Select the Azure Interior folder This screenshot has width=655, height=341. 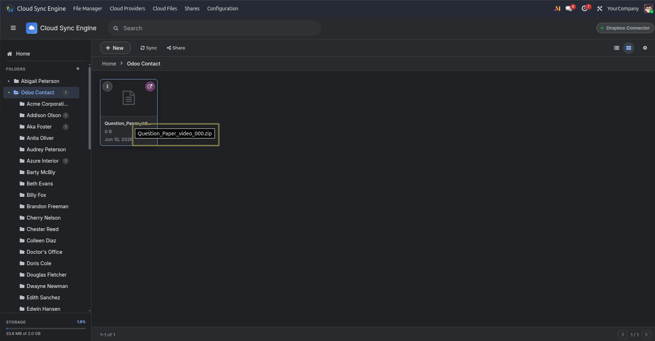click(x=43, y=161)
